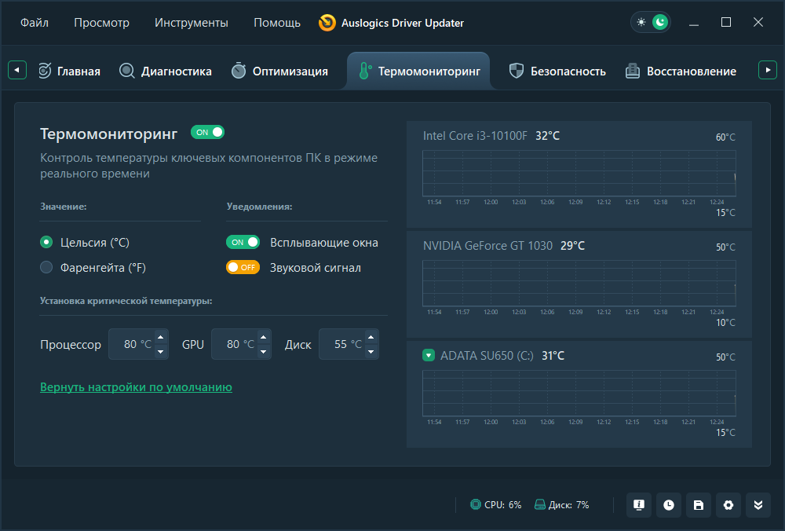Image resolution: width=785 pixels, height=531 pixels.
Task: Toggle the light/dark theme switch
Action: 651,22
